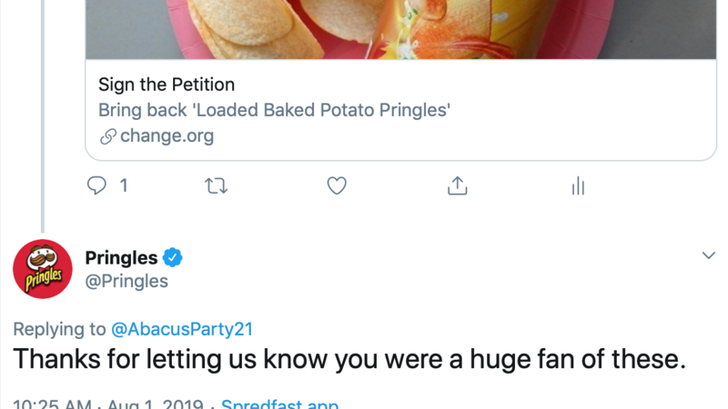Viewport: 728px width, 409px height.
Task: Retweet the petition tweet
Action: coord(217,186)
